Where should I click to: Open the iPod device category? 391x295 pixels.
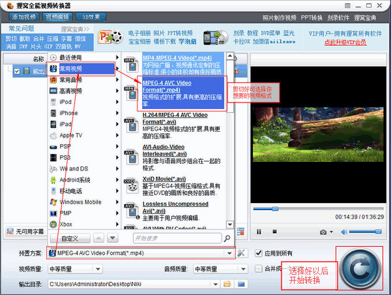(x=84, y=102)
